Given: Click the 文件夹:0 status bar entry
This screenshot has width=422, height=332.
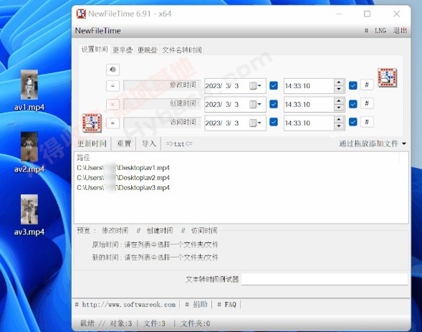Looking at the screenshot, I should (x=195, y=323).
